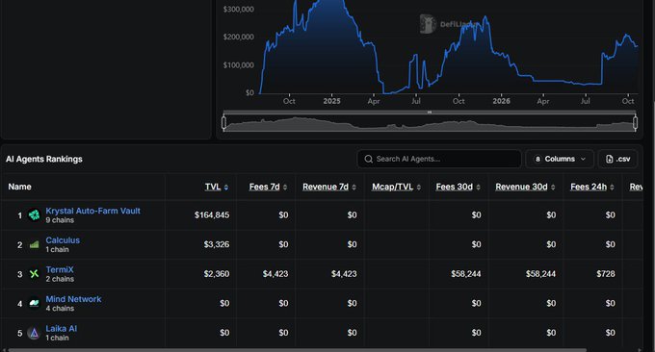Open the TermiX protocol link
The width and height of the screenshot is (655, 352).
60,270
